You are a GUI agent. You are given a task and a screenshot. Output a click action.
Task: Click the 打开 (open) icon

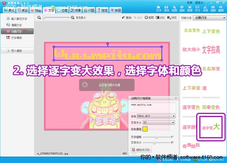[158, 9]
